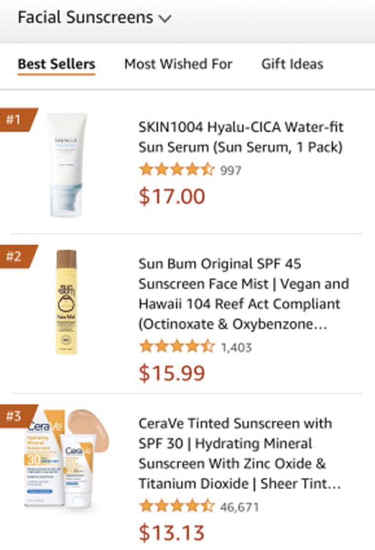Screen dimensions: 375x550
Task: Open the 1,403 reviews count link
Action: point(236,348)
